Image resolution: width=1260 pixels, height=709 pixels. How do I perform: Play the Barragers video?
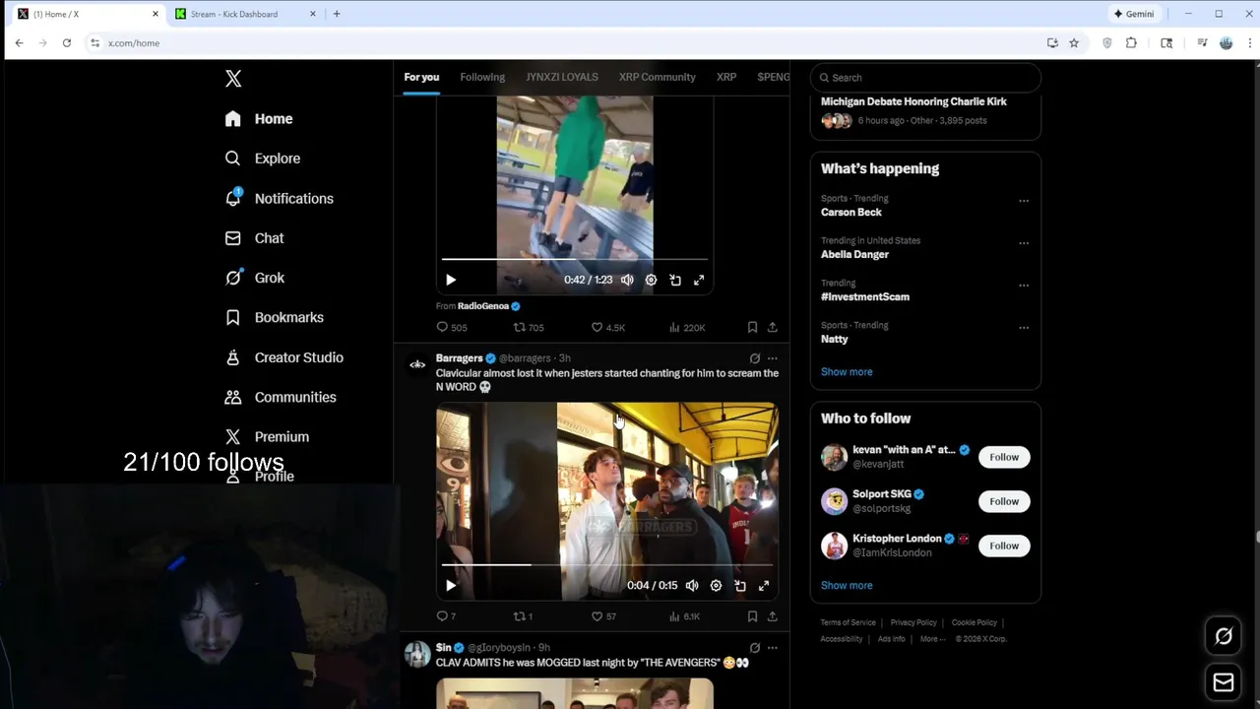pos(451,585)
